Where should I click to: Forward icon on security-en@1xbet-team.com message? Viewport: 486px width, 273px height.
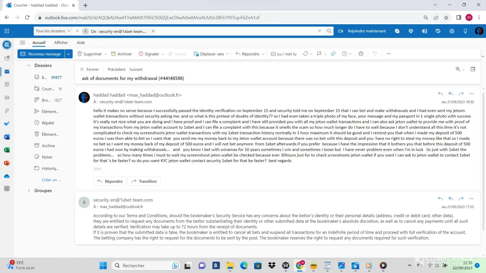pyautogui.click(x=461, y=198)
